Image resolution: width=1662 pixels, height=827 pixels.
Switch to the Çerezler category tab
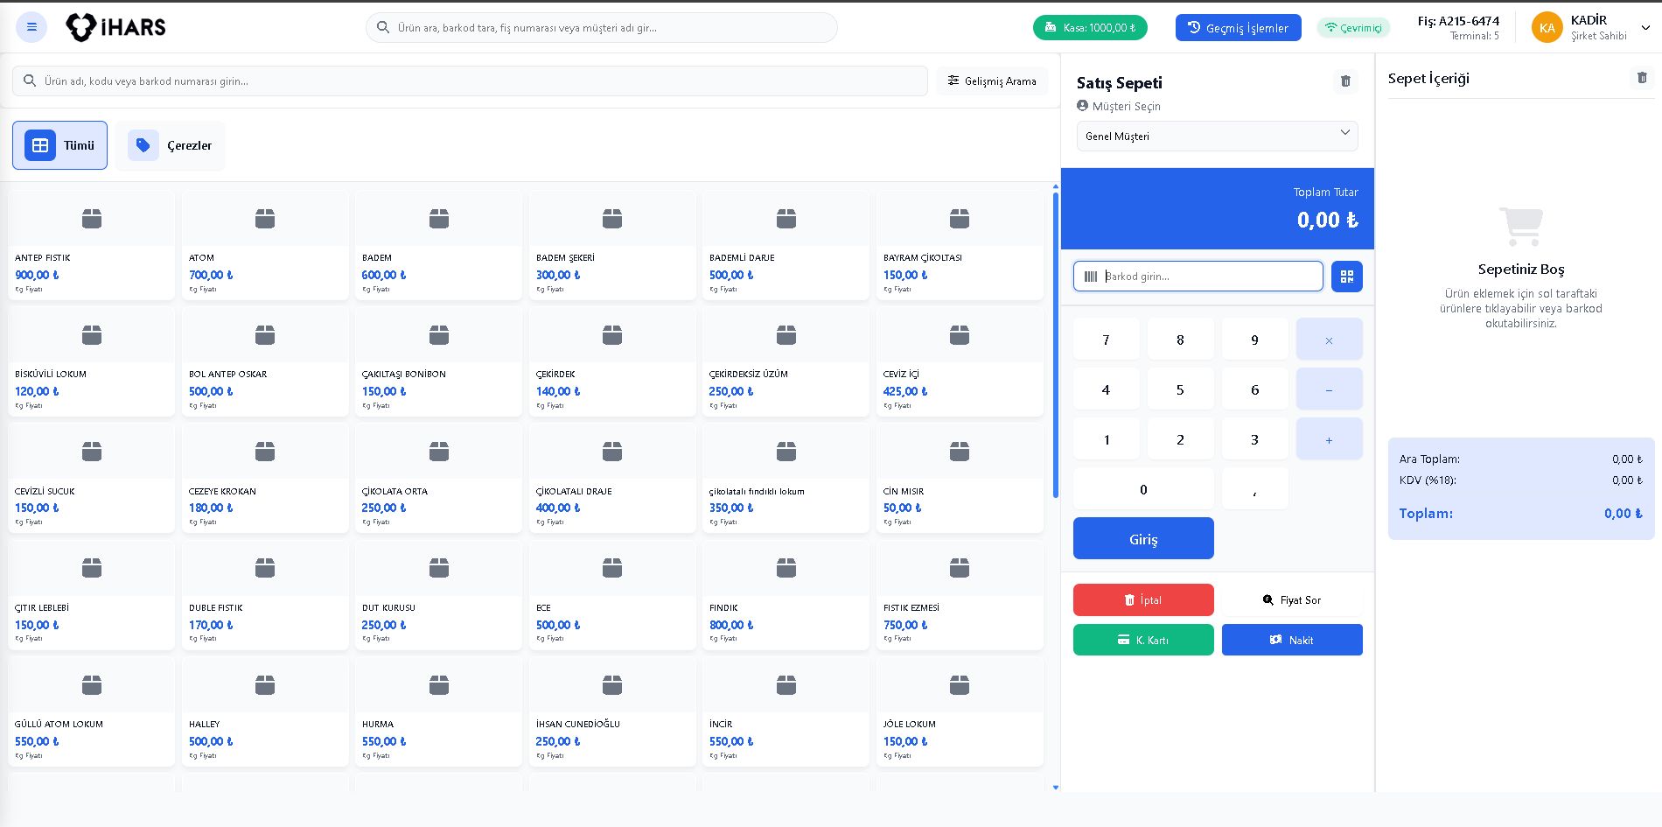(171, 145)
